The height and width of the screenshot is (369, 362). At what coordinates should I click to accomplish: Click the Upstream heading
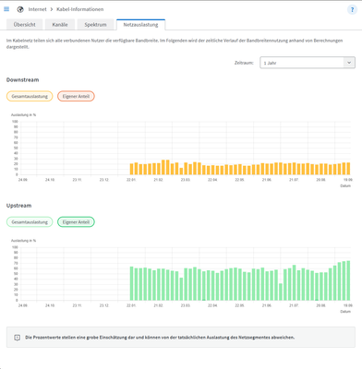pyautogui.click(x=18, y=206)
